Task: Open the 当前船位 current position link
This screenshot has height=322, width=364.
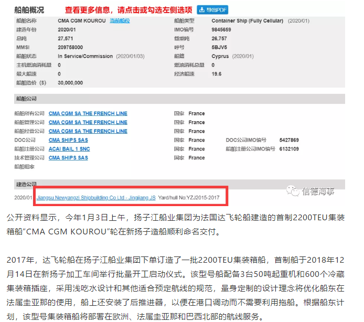Action: click(x=119, y=21)
